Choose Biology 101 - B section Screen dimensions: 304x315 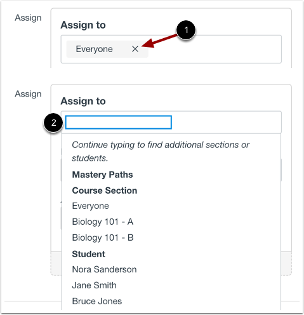pos(103,238)
